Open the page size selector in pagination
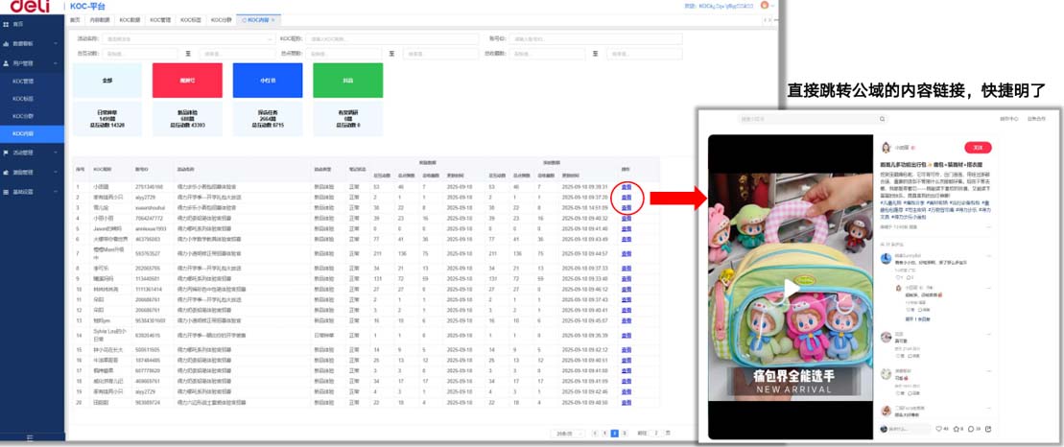The image size is (1064, 447). [563, 434]
